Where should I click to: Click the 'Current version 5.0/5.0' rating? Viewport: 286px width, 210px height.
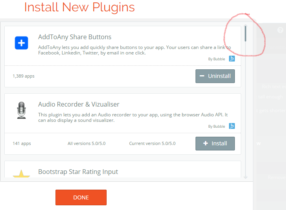tap(152, 143)
